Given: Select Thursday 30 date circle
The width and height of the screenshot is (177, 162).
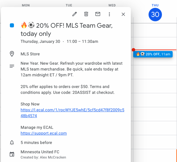Looking at the screenshot, I should (x=155, y=15).
